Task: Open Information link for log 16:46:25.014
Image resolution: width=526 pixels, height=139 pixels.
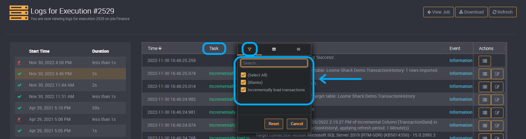Action: [x=461, y=86]
